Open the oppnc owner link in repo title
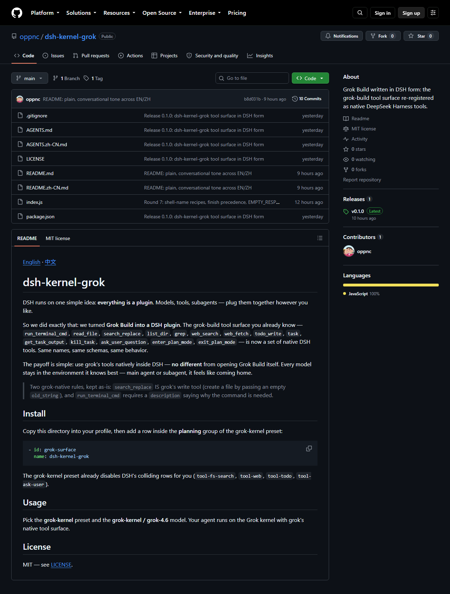Image resolution: width=450 pixels, height=594 pixels. (30, 37)
